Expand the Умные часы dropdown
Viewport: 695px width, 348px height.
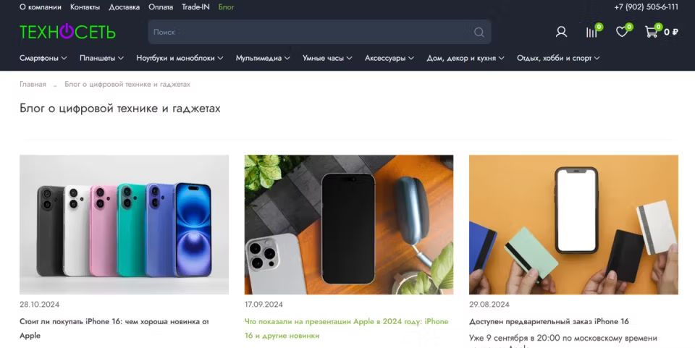click(327, 58)
